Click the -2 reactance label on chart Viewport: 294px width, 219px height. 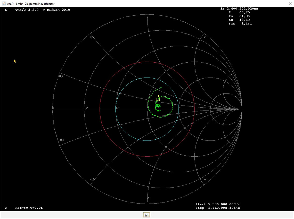point(205,179)
